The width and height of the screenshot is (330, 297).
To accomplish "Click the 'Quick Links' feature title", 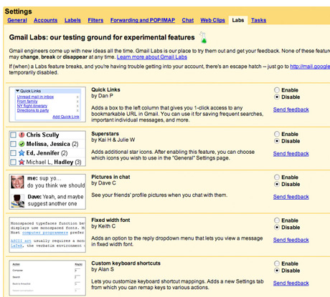I will tap(105, 89).
